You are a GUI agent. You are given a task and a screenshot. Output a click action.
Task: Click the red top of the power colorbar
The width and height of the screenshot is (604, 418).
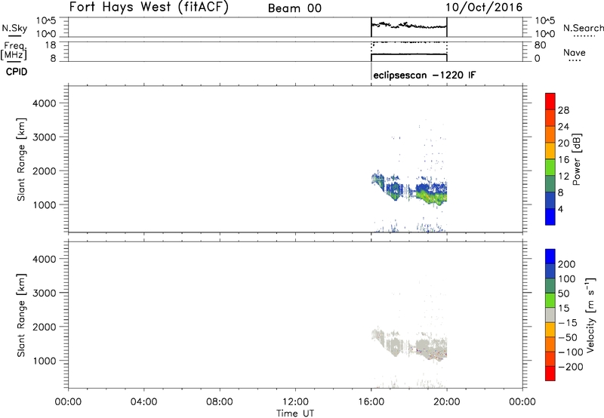click(550, 101)
